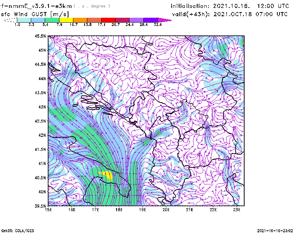Click the coral 13.8–17.1 legend swatch
Viewport: 301px width, 233px height.
pyautogui.click(x=94, y=20)
